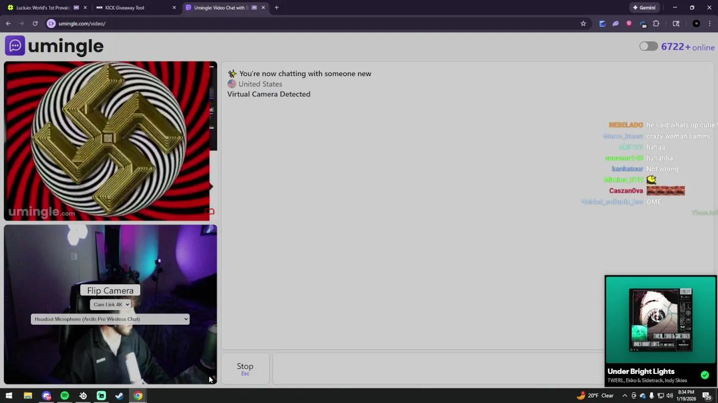
Task: Open the volume speaker tray icon
Action: click(x=670, y=396)
